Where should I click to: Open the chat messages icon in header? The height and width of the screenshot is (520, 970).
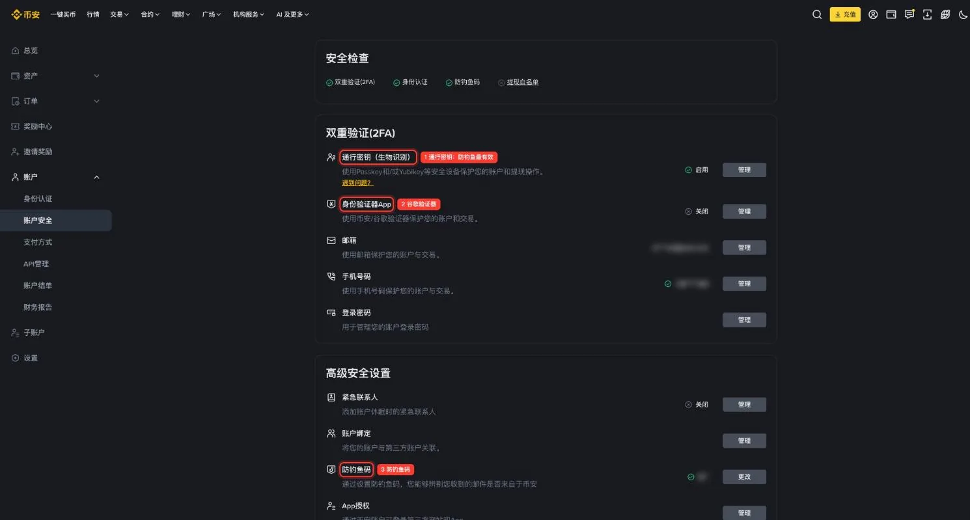[909, 14]
